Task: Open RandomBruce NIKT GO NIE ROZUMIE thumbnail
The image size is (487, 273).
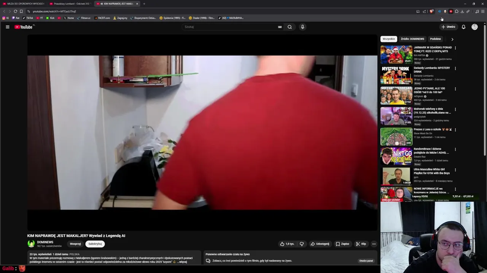Action: tap(396, 156)
